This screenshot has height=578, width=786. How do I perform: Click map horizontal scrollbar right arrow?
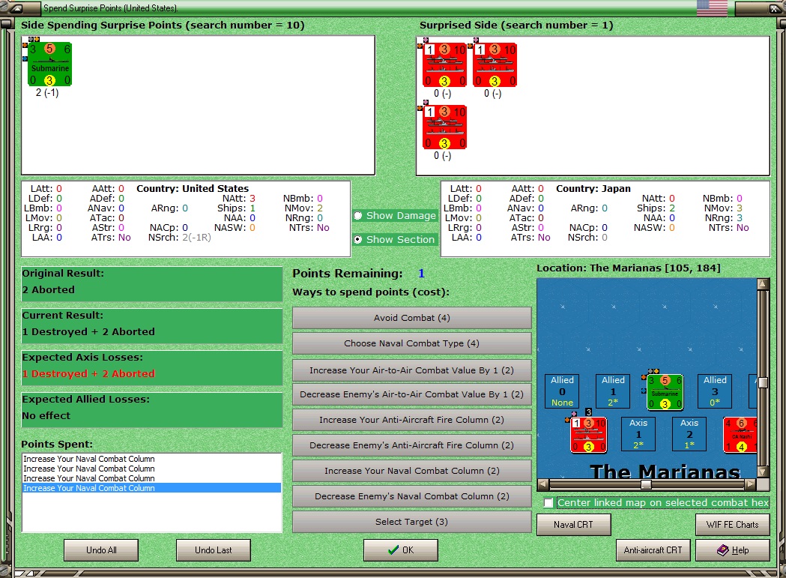pyautogui.click(x=750, y=484)
